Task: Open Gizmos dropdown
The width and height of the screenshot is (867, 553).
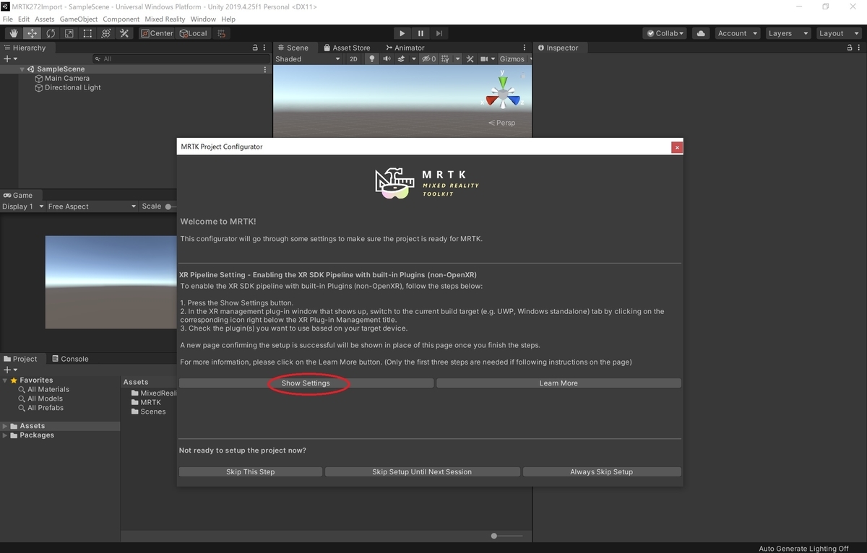Action: click(x=516, y=59)
